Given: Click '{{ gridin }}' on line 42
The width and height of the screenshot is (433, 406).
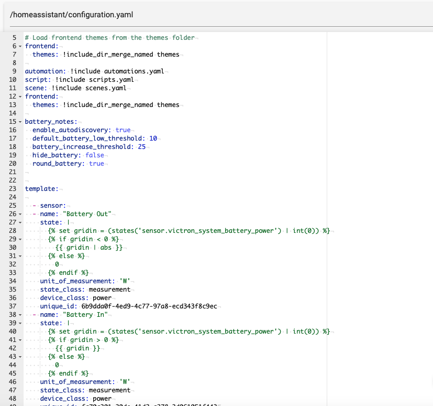Looking at the screenshot, I should tap(77, 348).
